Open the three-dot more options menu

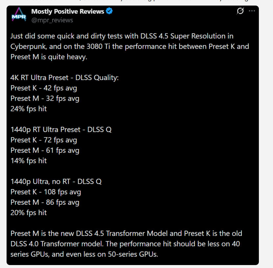252,11
